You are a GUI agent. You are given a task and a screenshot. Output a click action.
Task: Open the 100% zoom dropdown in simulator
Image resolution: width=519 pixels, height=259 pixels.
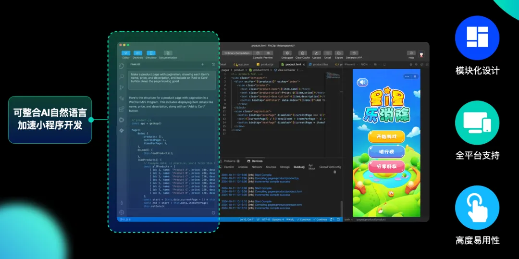tap(365, 64)
